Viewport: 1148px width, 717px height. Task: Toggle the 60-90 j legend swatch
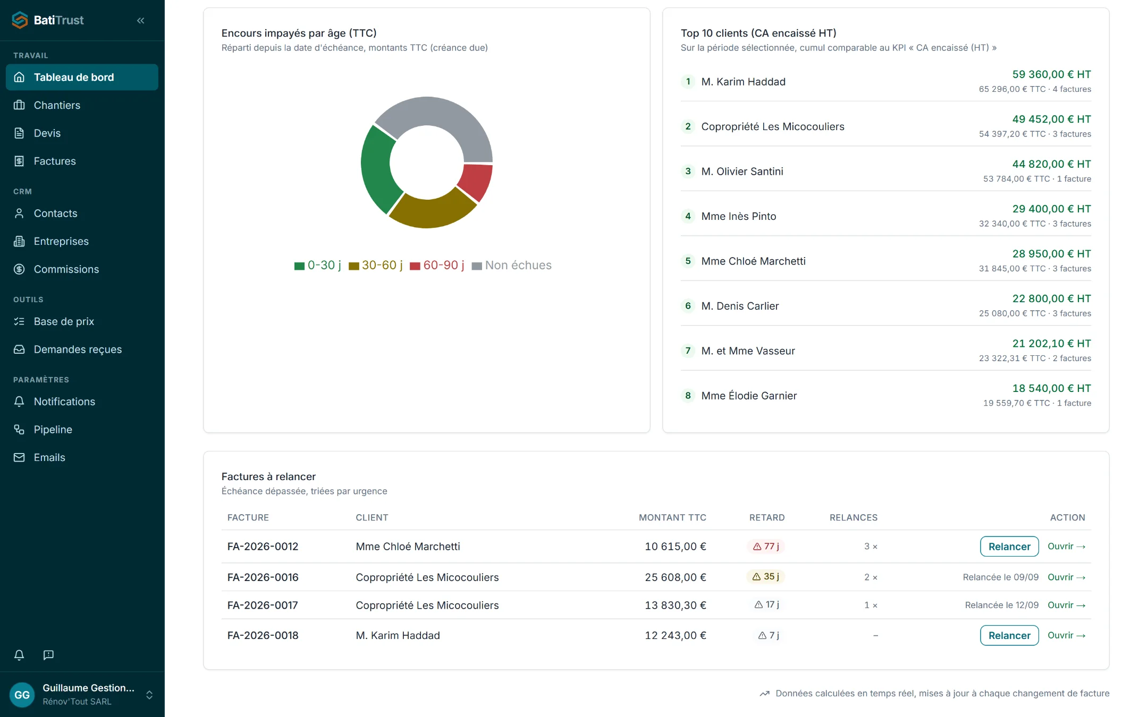click(415, 266)
